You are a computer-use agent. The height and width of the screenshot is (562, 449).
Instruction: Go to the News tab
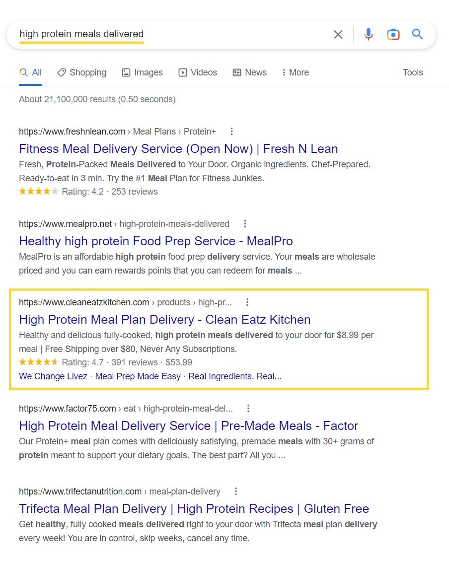click(250, 72)
